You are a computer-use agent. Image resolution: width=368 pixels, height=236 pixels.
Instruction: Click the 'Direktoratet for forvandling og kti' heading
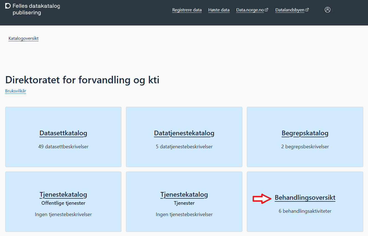click(82, 80)
